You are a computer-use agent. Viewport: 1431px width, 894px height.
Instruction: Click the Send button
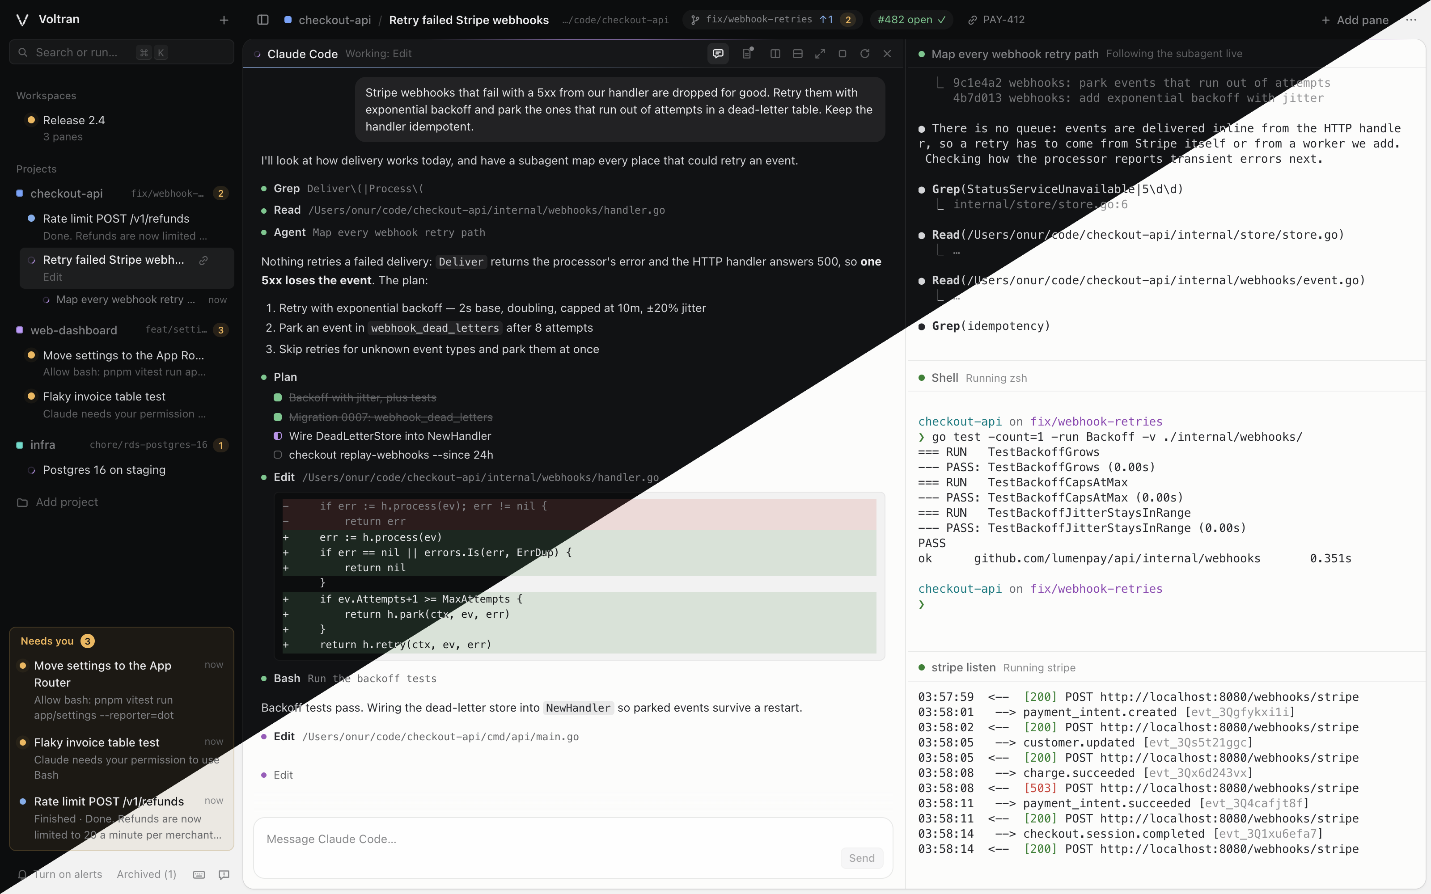coord(862,858)
